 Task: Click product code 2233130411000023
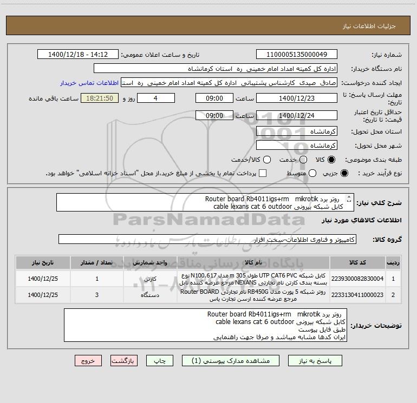click(357, 295)
